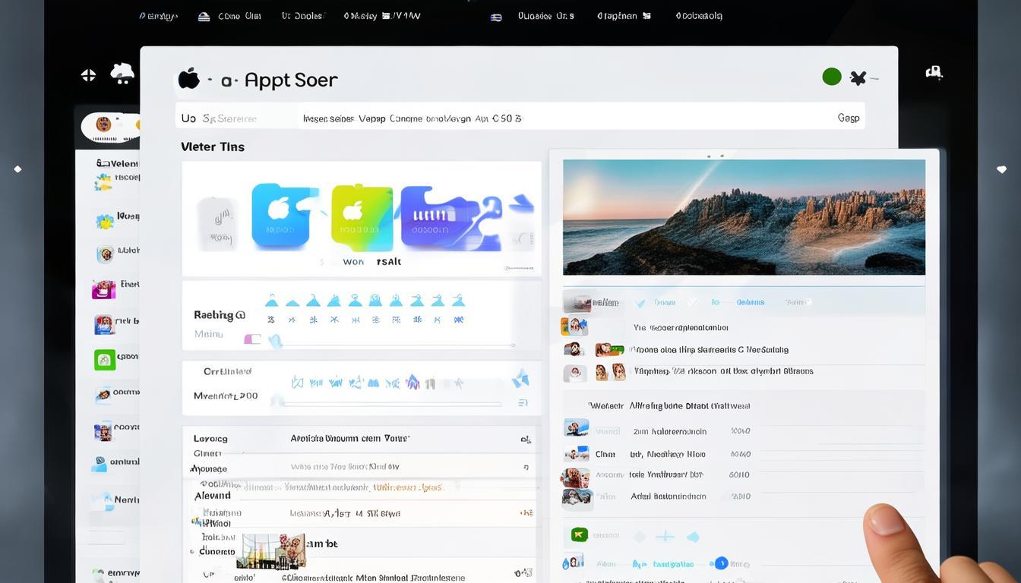The width and height of the screenshot is (1021, 583).
Task: Open the coastal landscape photo thumbnail
Action: [x=744, y=217]
